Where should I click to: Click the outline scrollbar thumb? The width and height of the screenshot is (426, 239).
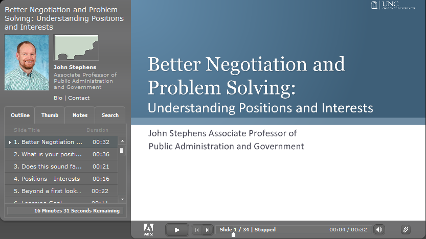point(121,150)
